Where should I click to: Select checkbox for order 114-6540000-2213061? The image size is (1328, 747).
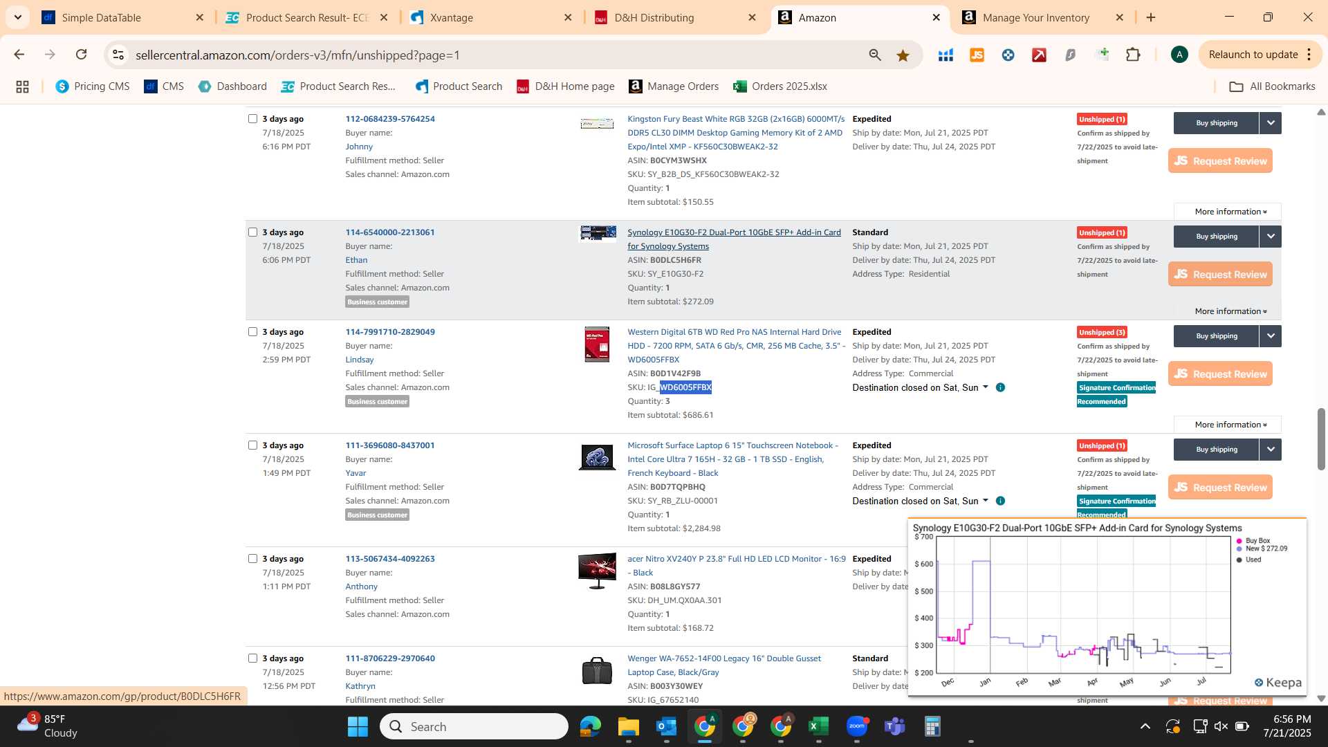[x=252, y=232]
